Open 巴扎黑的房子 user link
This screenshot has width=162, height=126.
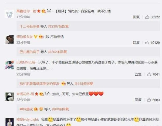coord(29,52)
